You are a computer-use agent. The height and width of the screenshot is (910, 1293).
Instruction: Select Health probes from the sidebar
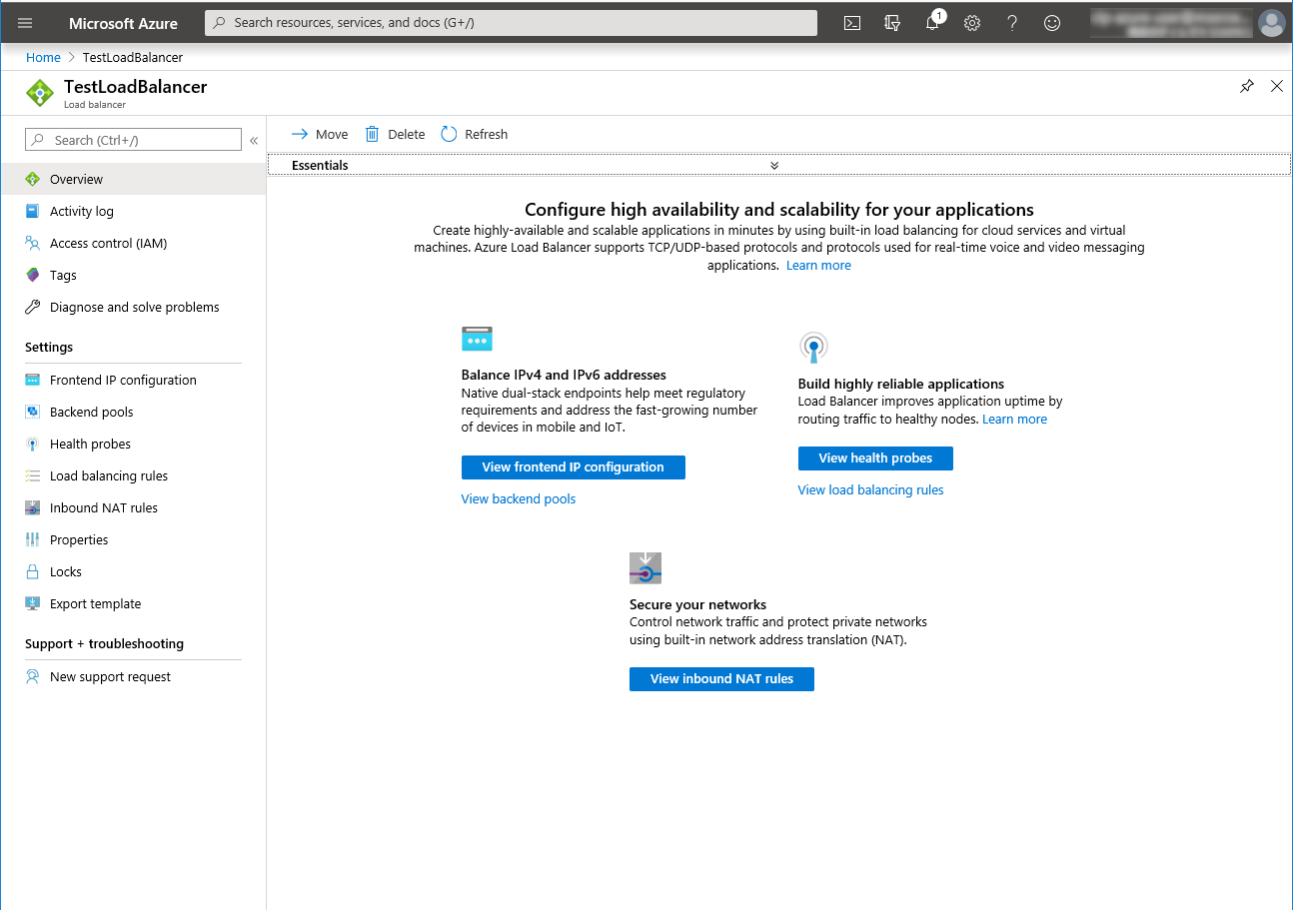coord(90,444)
